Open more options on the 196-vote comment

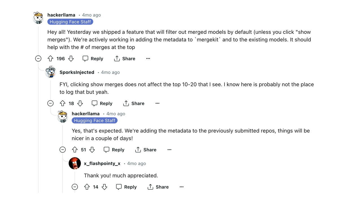pyautogui.click(x=148, y=58)
